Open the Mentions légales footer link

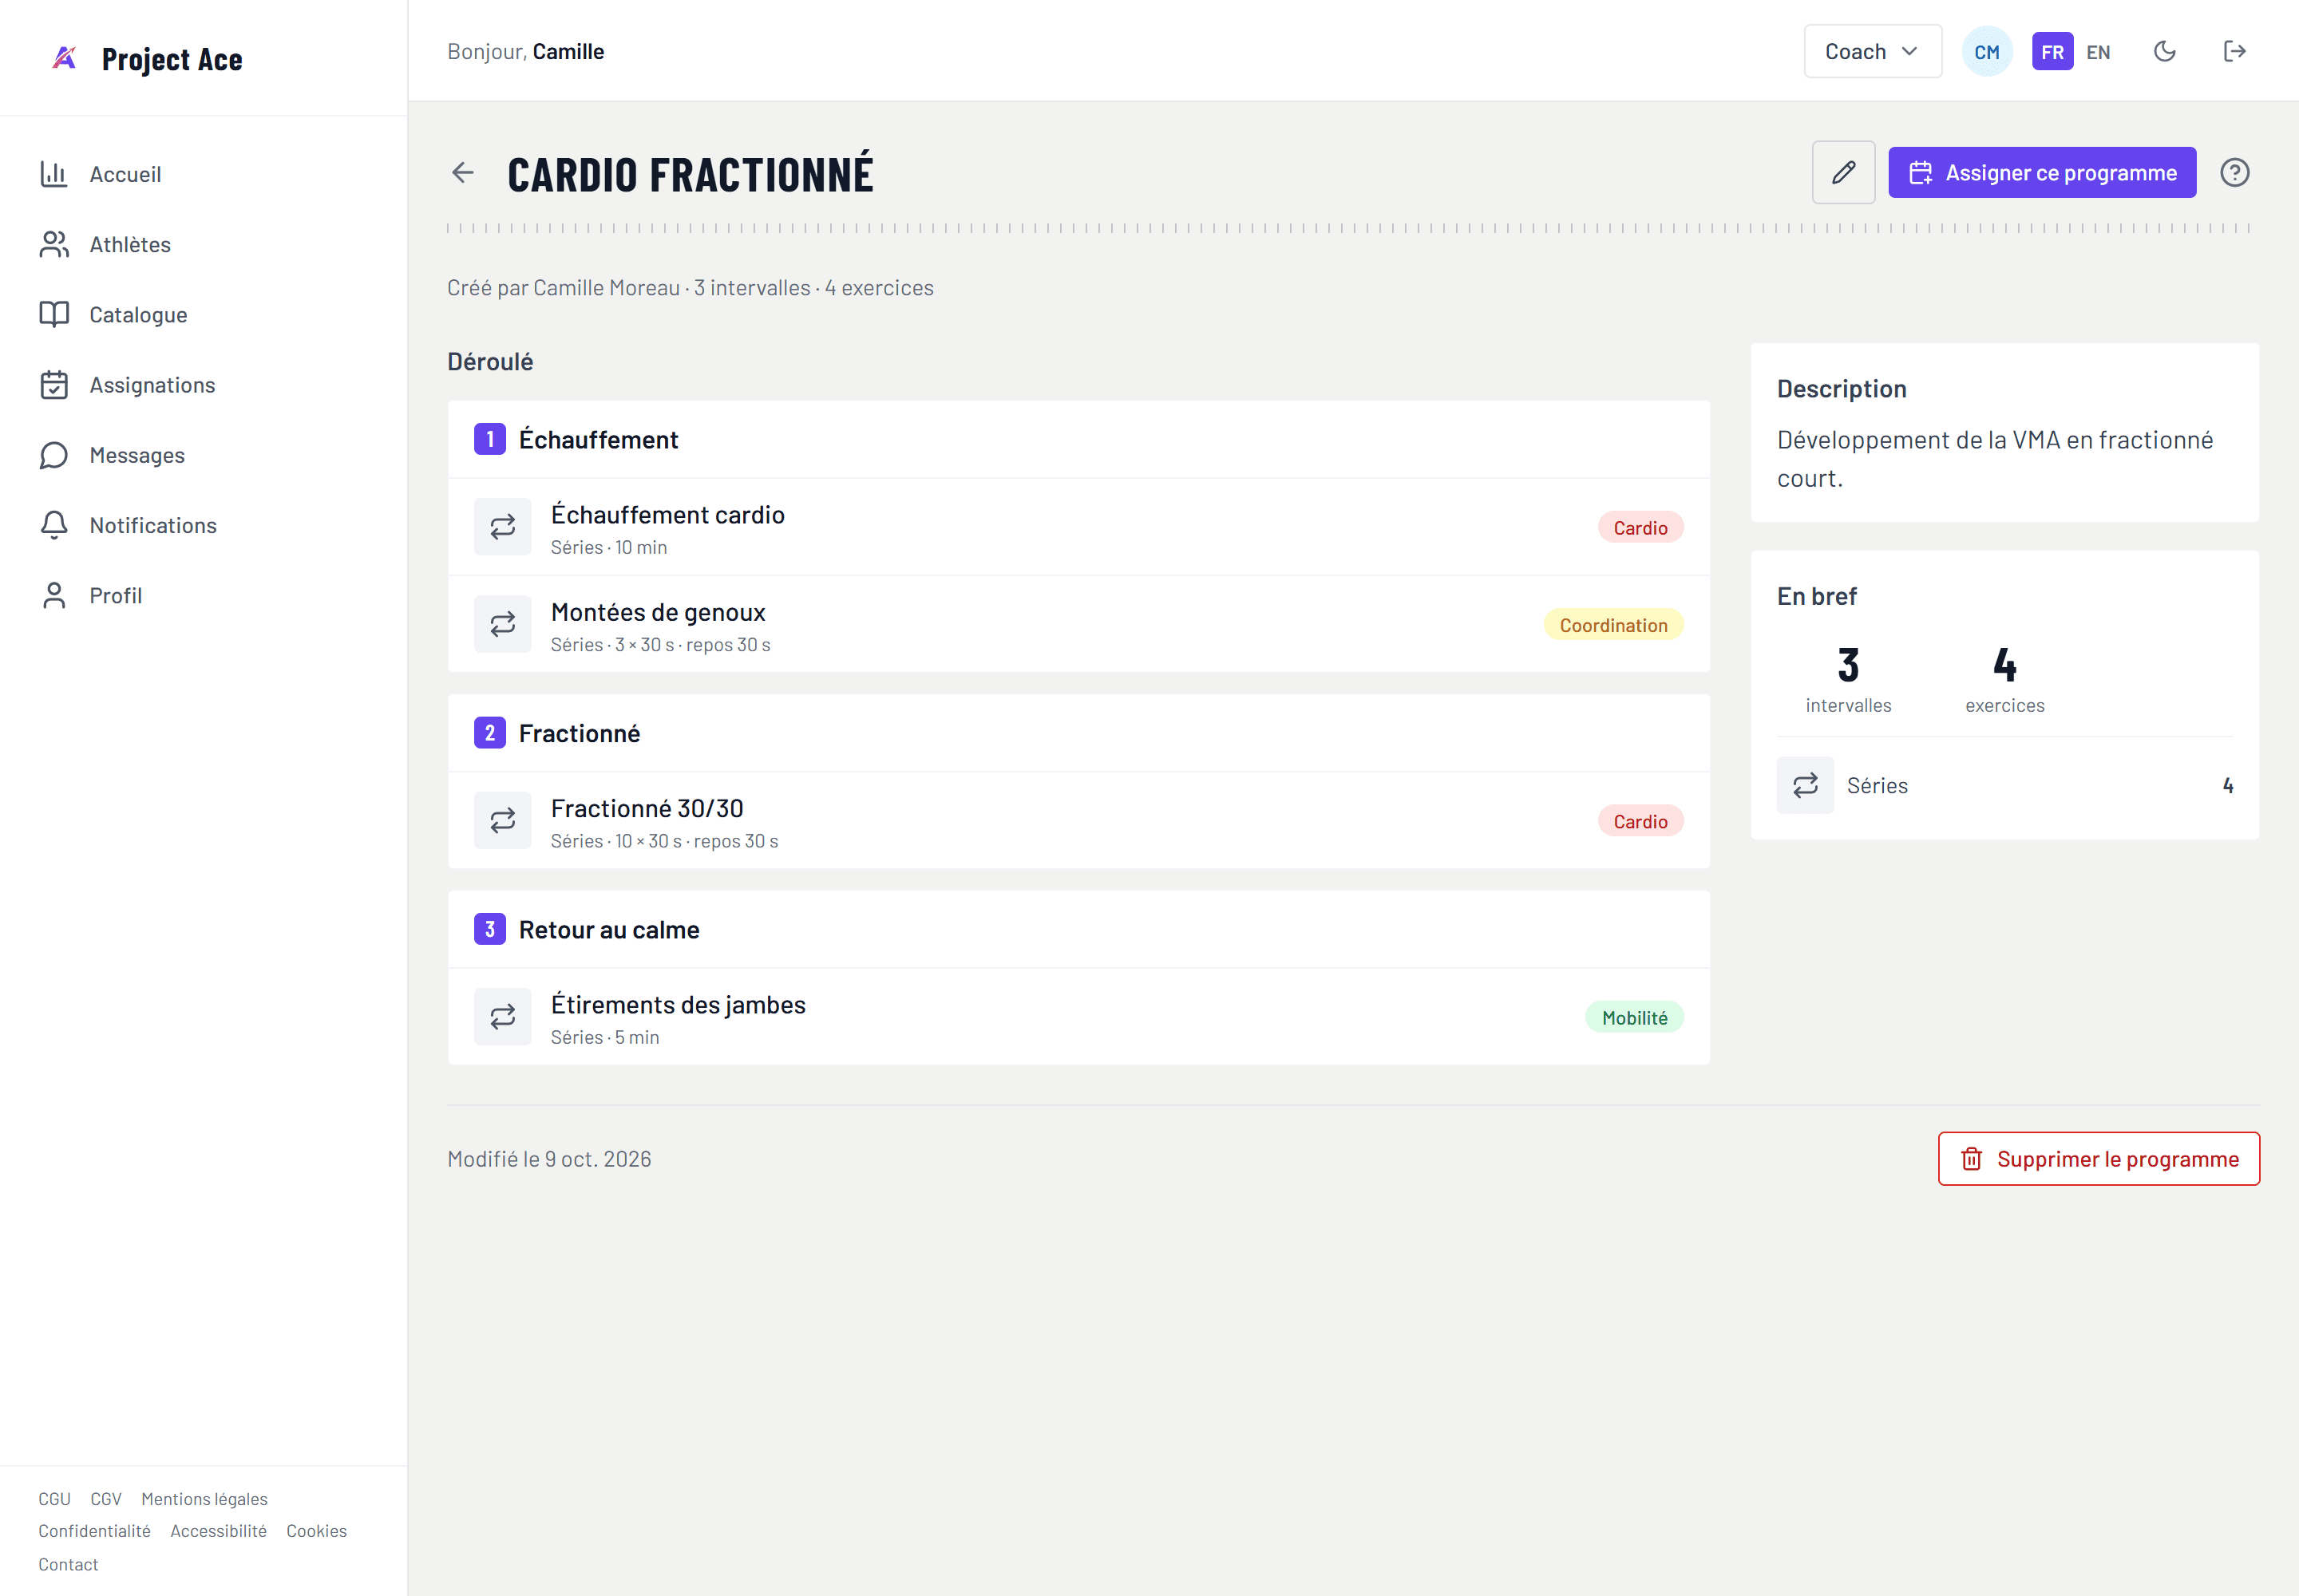coord(204,1499)
